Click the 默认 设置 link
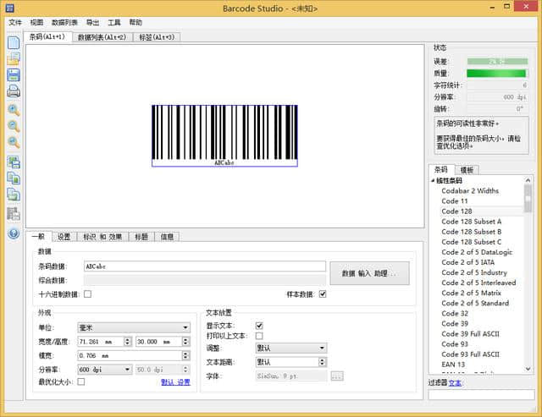The image size is (542, 417). [x=175, y=382]
